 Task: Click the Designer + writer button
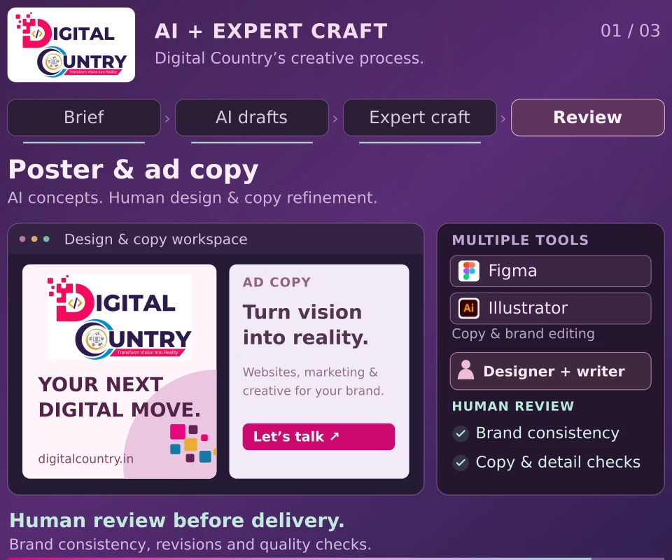(550, 371)
